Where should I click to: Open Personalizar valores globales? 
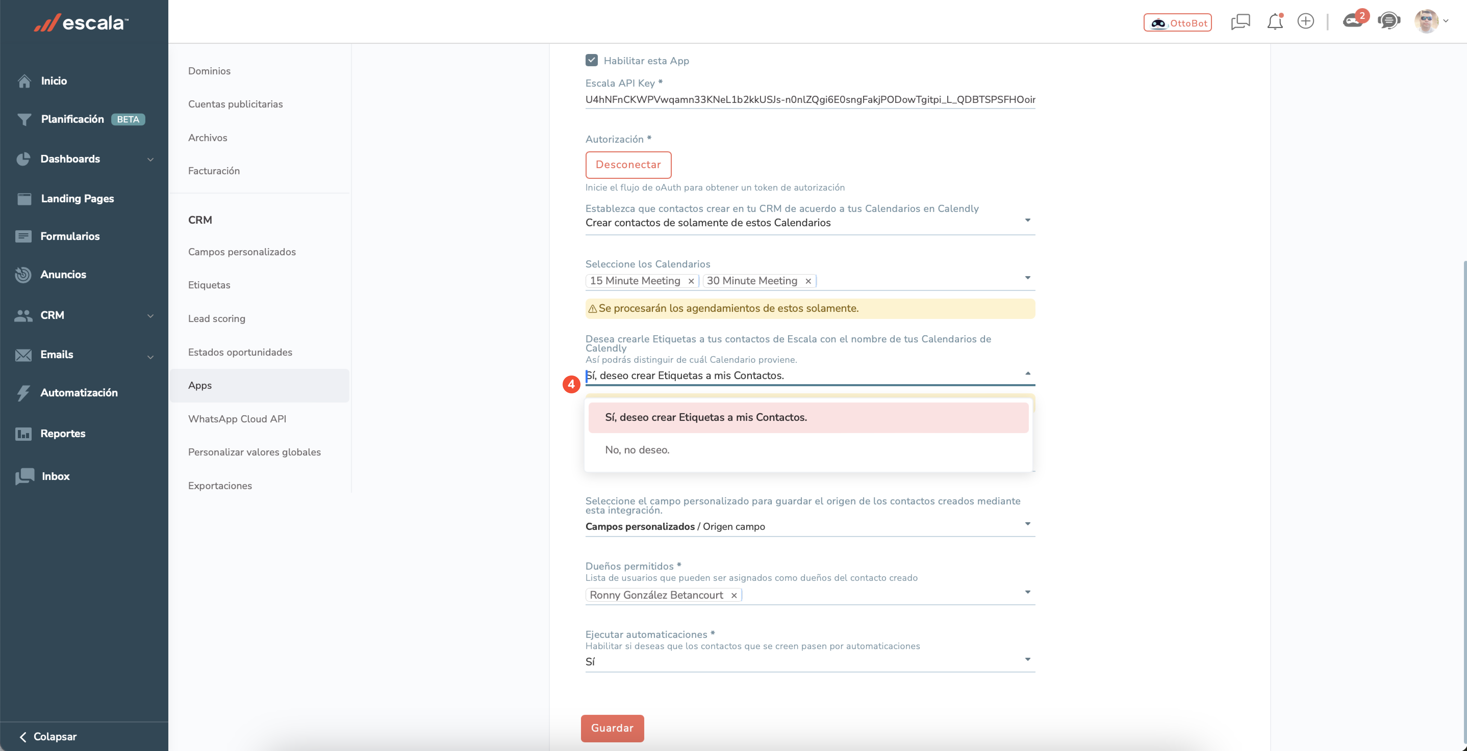pos(254,452)
